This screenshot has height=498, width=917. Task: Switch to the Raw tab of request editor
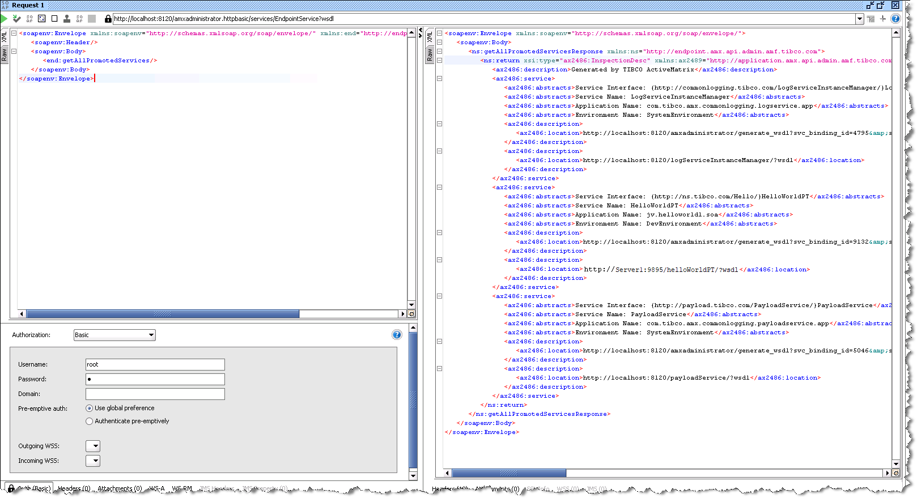[x=4, y=54]
